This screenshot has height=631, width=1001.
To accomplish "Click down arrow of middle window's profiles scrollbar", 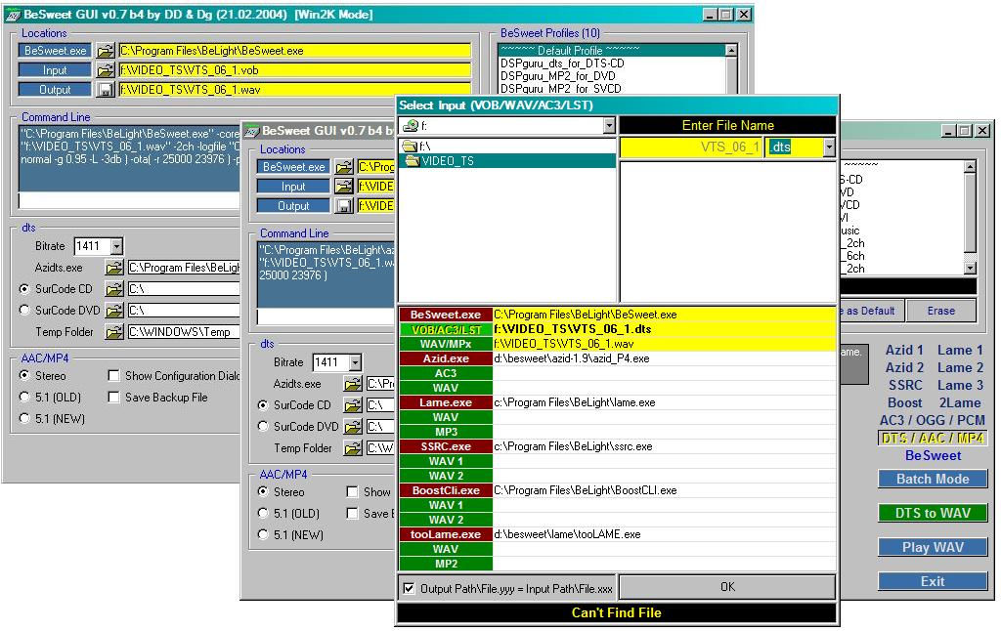I will pos(970,269).
